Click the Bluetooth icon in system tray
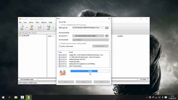This screenshot has height=100, width=178. coord(162,97)
